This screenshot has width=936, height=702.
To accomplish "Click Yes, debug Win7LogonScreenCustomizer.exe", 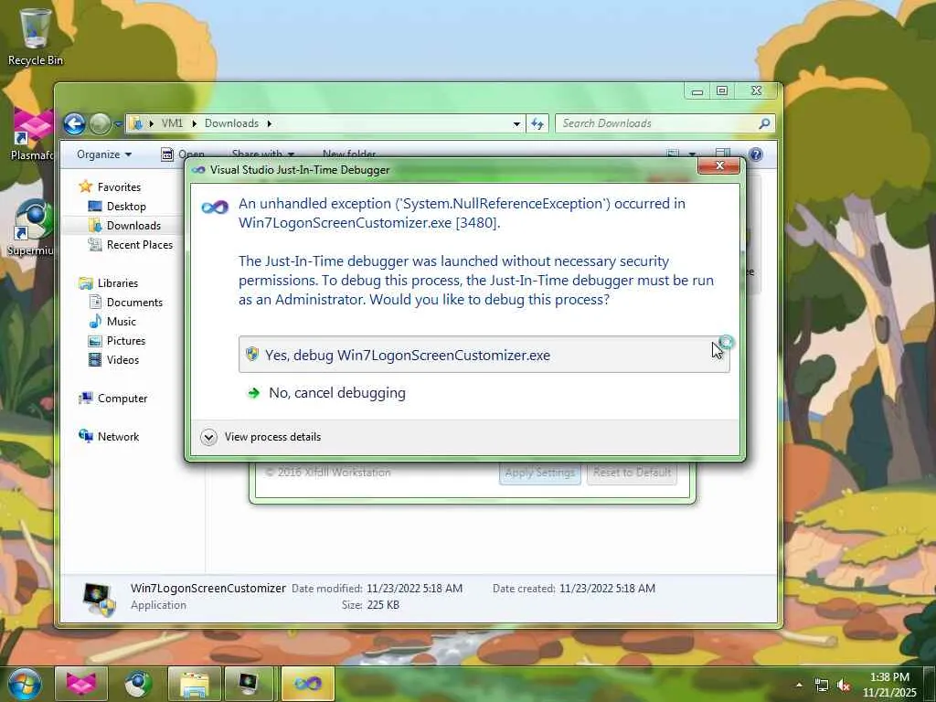I will click(x=484, y=355).
